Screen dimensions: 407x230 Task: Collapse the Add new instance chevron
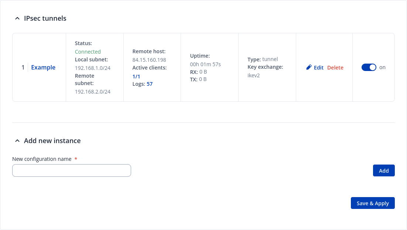(17, 141)
